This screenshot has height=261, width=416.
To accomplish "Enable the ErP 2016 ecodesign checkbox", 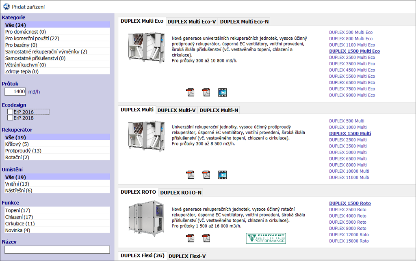I will [10, 112].
